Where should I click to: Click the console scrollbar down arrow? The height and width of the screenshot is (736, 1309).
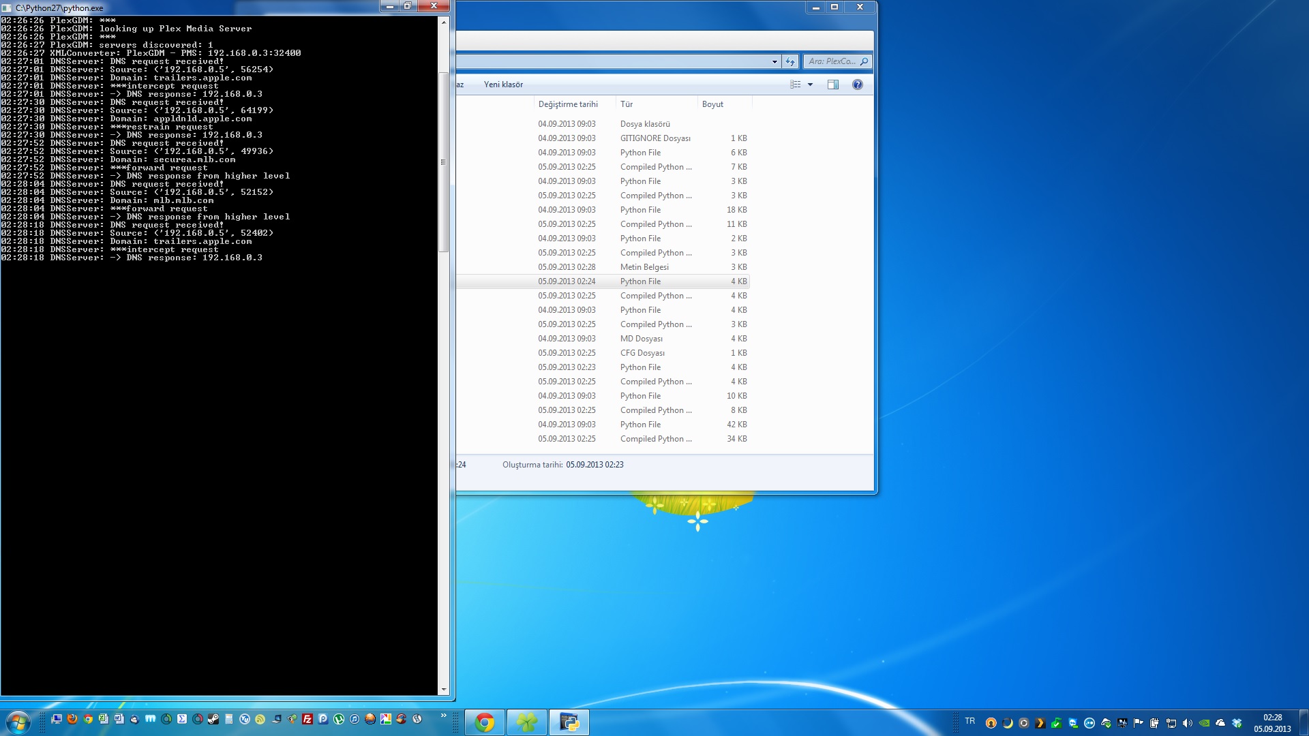click(444, 690)
